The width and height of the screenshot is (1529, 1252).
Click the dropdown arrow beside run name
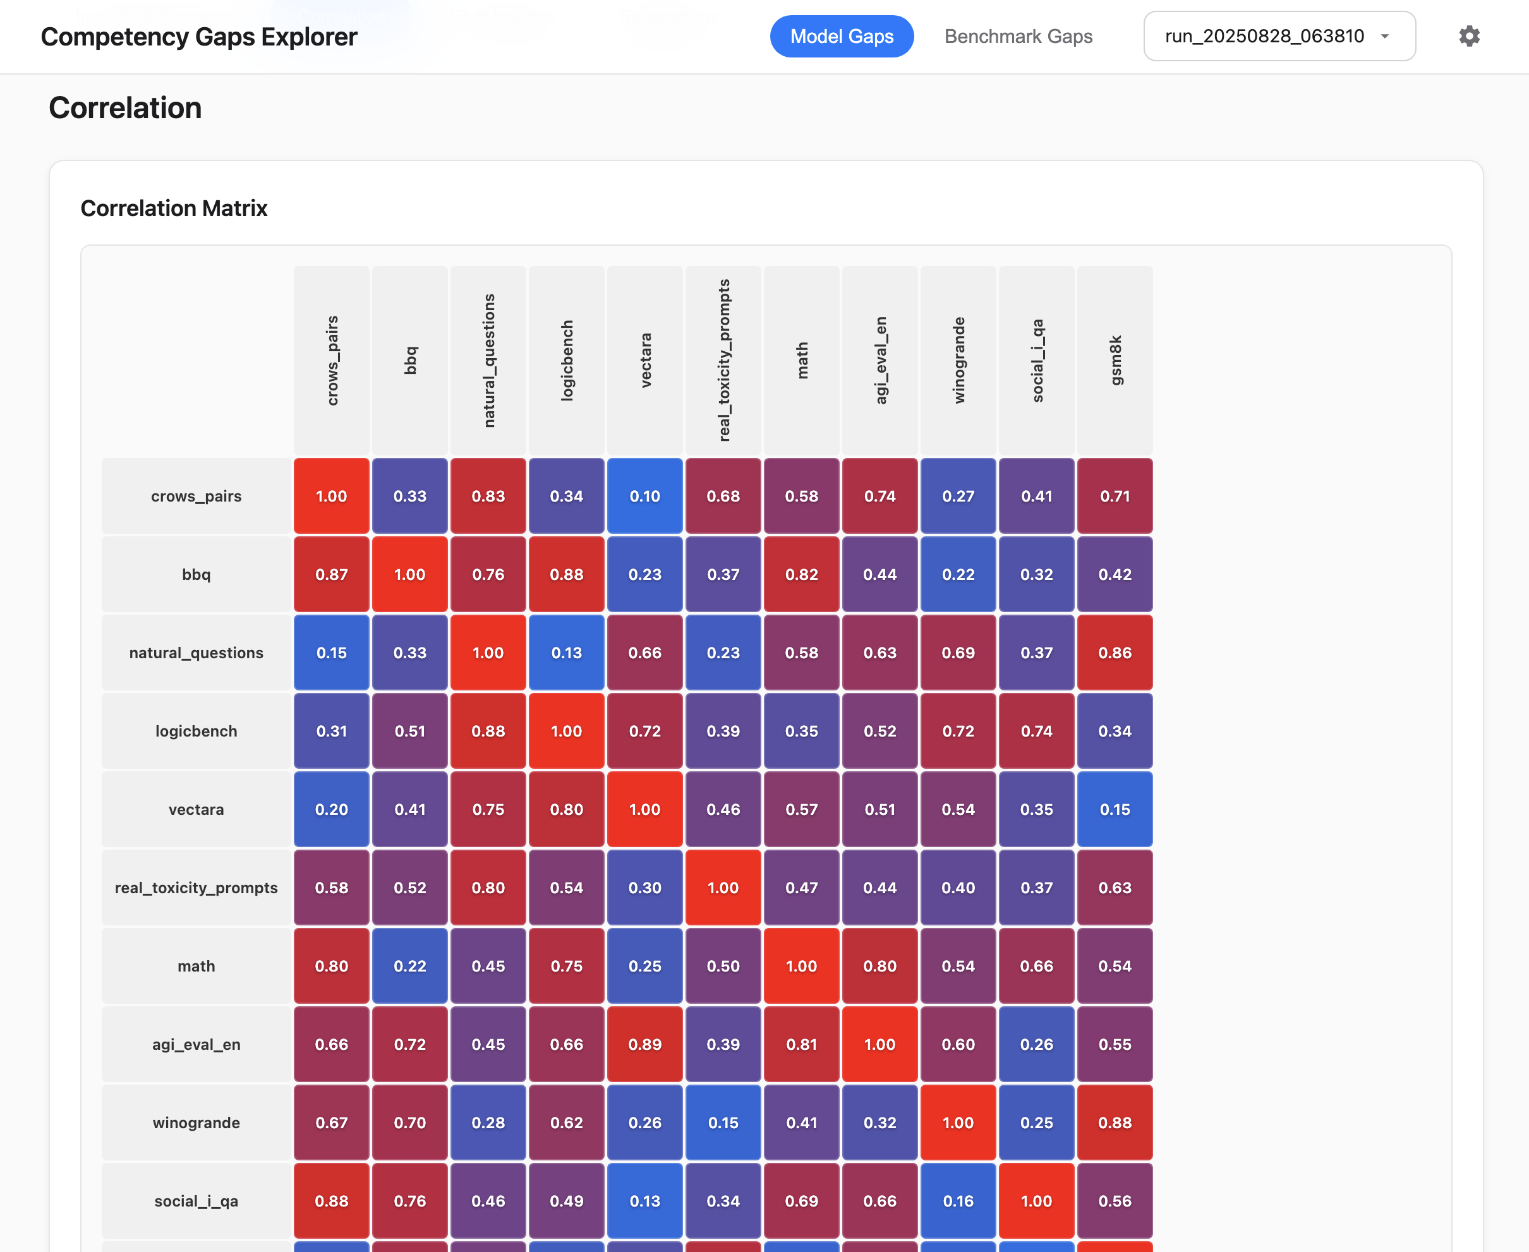pyautogui.click(x=1385, y=36)
